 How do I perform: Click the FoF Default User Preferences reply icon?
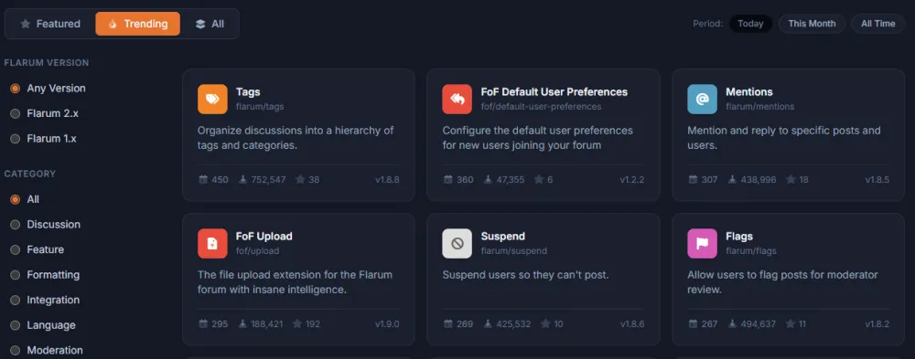click(x=457, y=99)
